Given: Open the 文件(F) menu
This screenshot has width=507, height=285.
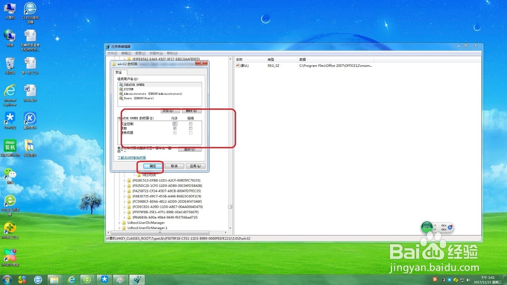Looking at the screenshot, I should pos(112,53).
